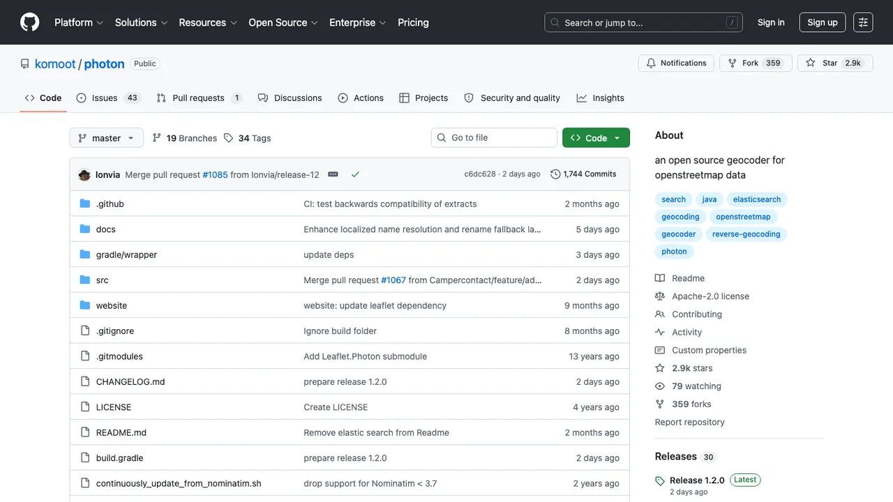Click the forks icon in About

pos(660,404)
